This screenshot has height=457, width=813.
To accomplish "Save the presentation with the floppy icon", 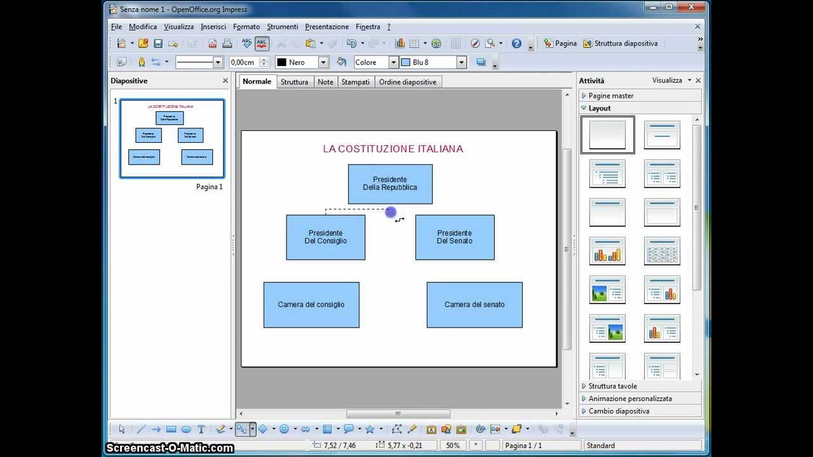I will [x=158, y=43].
